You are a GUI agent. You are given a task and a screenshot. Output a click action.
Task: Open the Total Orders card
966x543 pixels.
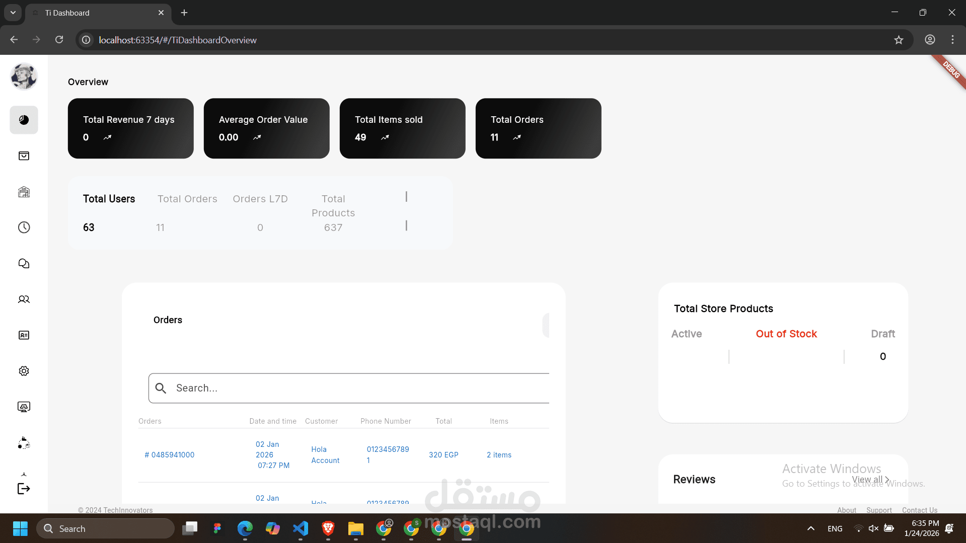tap(539, 128)
